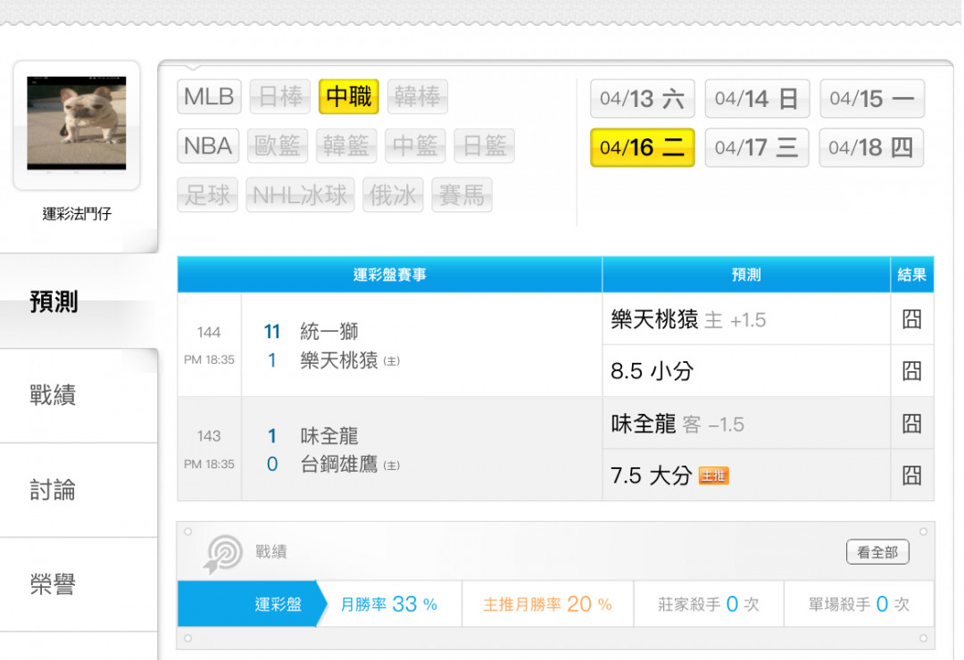Click username 運彩法門仔
The height and width of the screenshot is (660, 964).
click(x=77, y=214)
